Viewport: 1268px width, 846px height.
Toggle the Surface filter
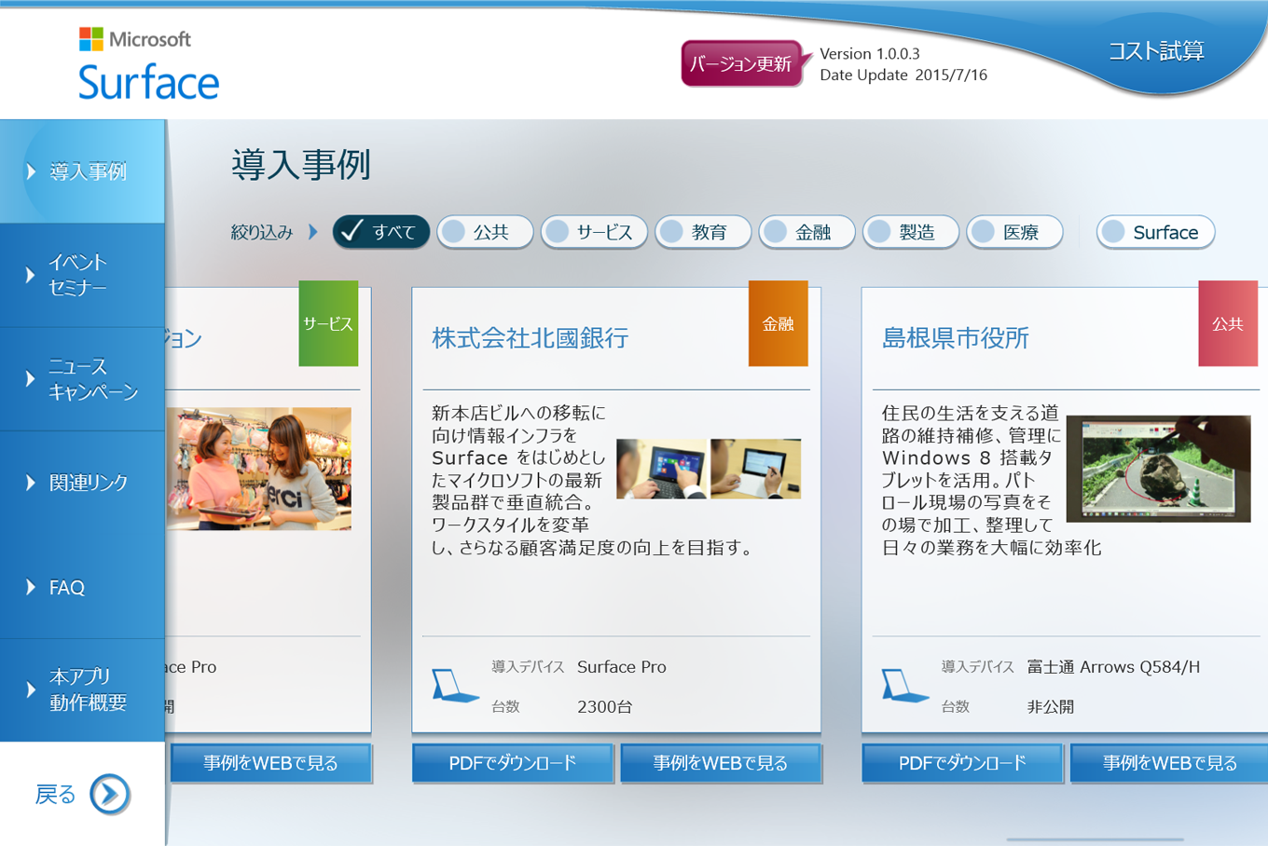click(1156, 232)
